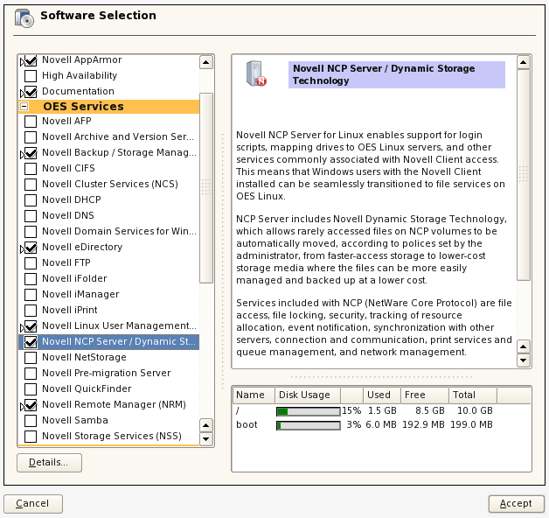Click the NCP Server description icon

pyautogui.click(x=256, y=73)
